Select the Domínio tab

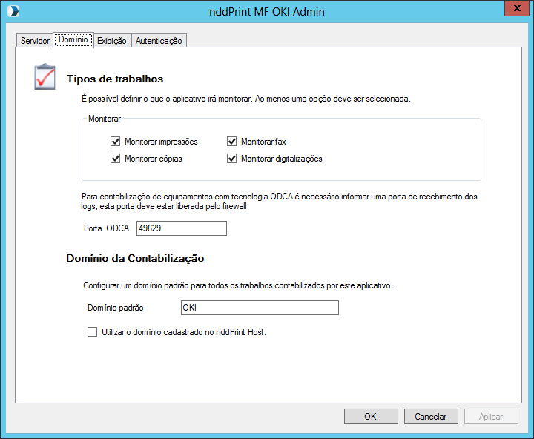tap(73, 40)
